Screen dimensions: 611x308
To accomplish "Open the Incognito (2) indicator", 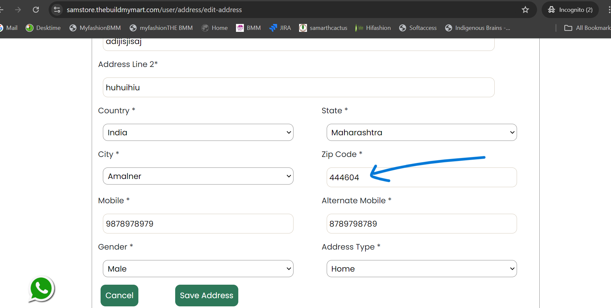I will click(x=570, y=10).
